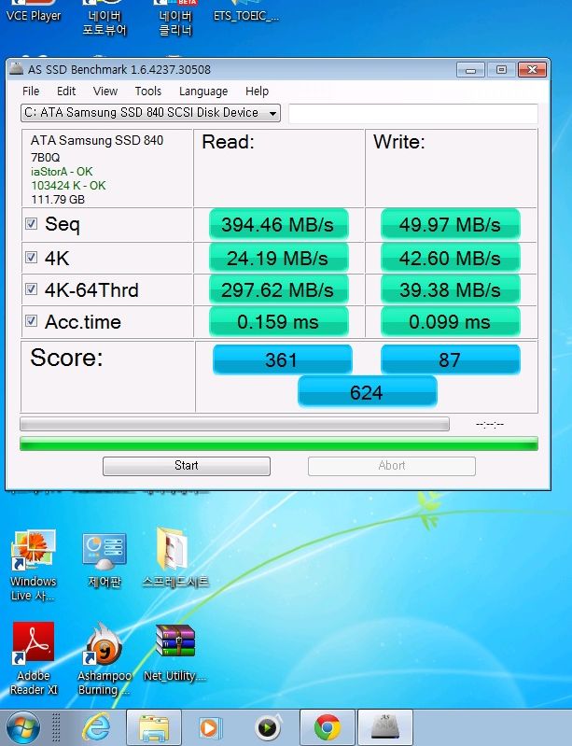Click the Seq write result 49.97 MB/s
572x746 pixels.
click(x=451, y=224)
